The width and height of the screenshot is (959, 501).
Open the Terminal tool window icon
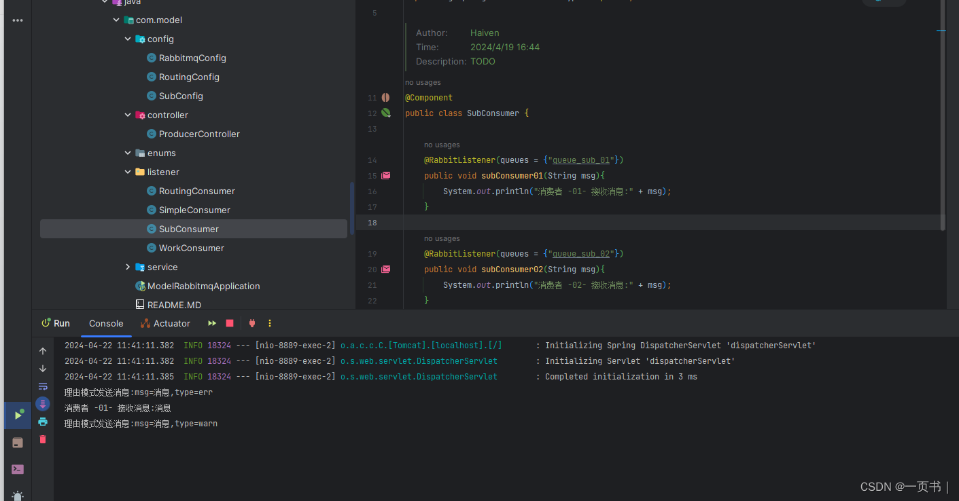pos(18,469)
